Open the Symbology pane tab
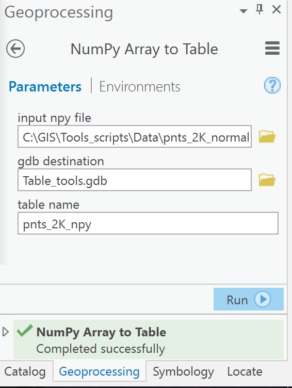 [183, 371]
